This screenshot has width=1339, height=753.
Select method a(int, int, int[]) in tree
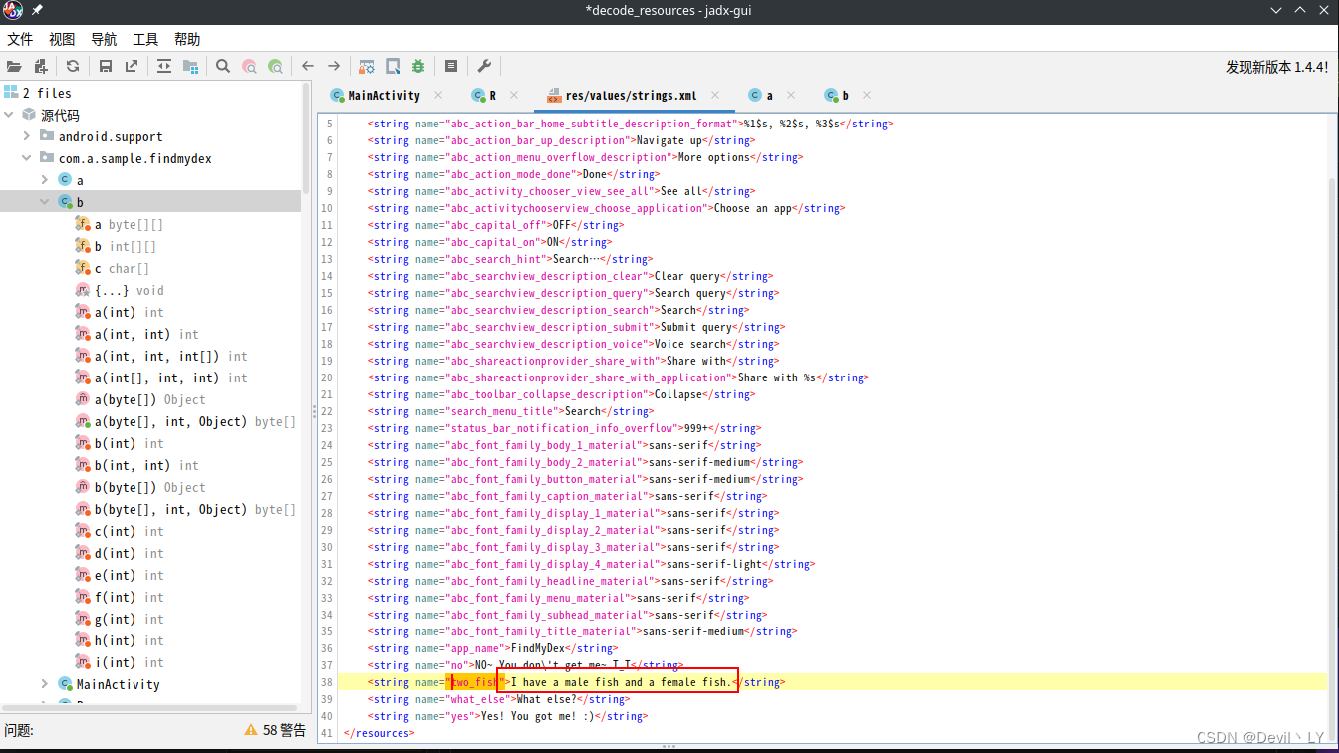(x=161, y=356)
